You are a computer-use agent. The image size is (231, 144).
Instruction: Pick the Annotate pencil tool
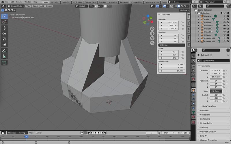coord(4,51)
